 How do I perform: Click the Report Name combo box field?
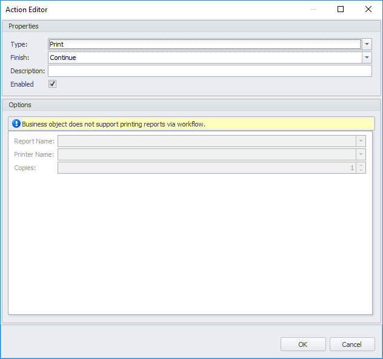click(x=206, y=141)
